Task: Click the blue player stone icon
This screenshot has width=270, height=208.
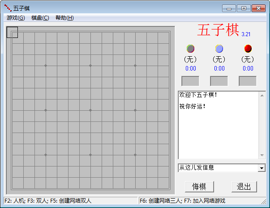Action: coord(219,49)
